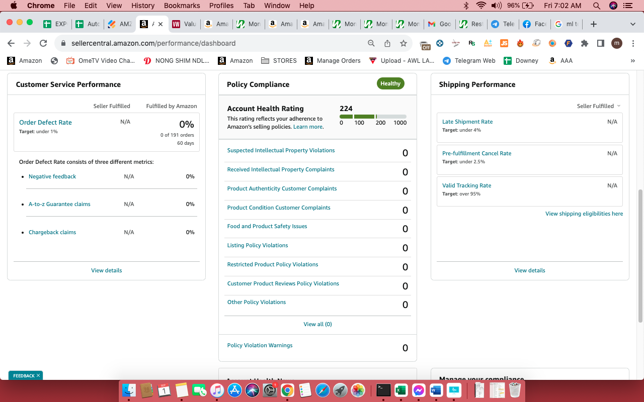Open the extension showing the 'Off' badge
644x402 pixels.
[x=425, y=44]
